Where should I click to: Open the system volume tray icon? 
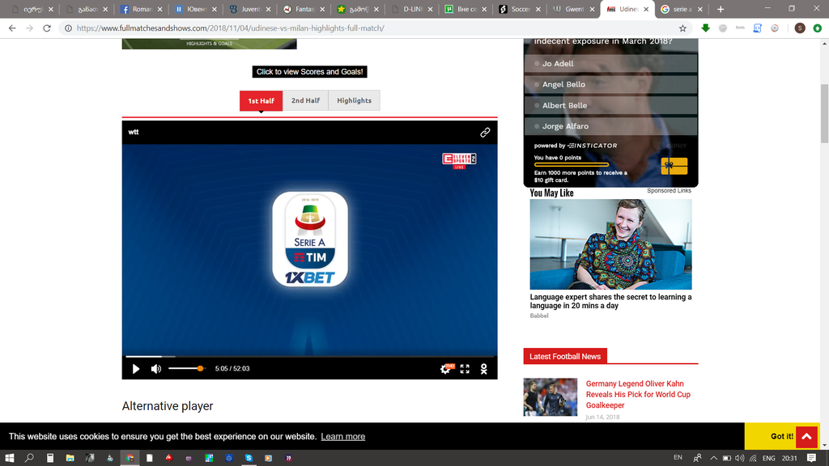tap(740, 458)
